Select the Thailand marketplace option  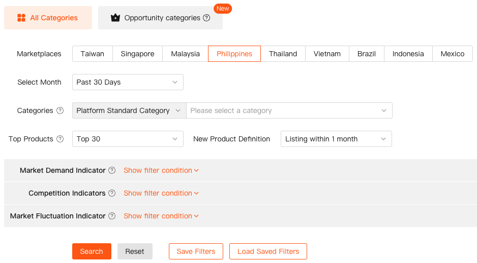[283, 54]
